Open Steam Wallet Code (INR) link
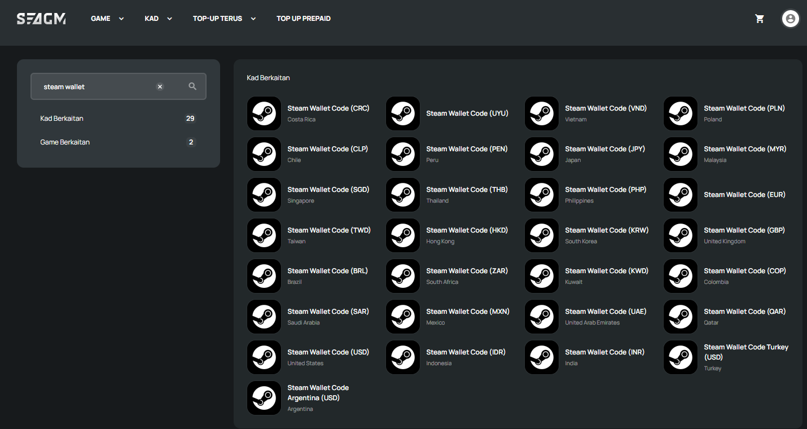 coord(604,352)
